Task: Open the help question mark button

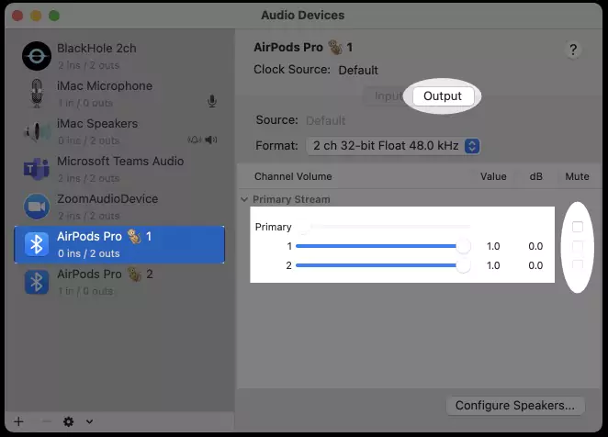Action: 573,50
